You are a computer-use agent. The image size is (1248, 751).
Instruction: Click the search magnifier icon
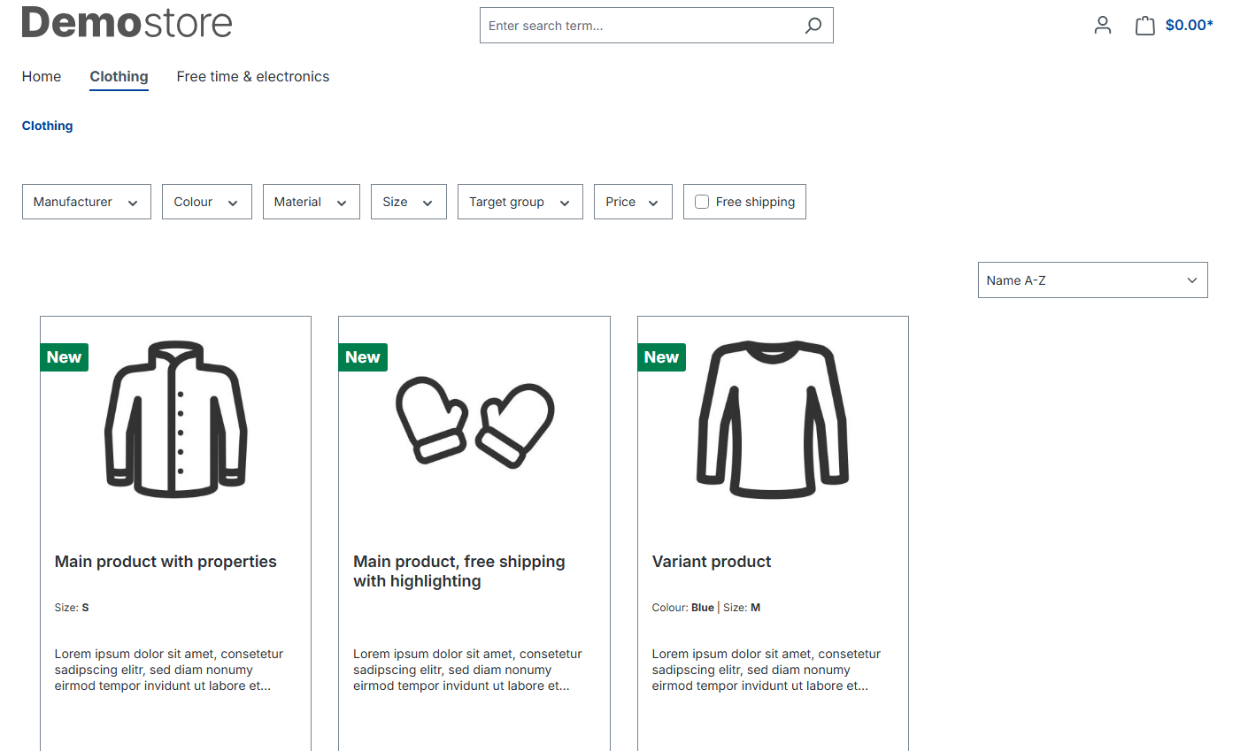coord(813,26)
